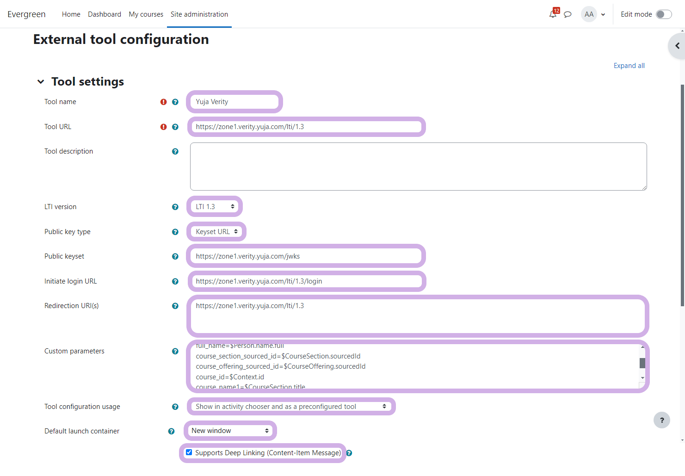Click help icon for Public keyset

[x=175, y=256]
